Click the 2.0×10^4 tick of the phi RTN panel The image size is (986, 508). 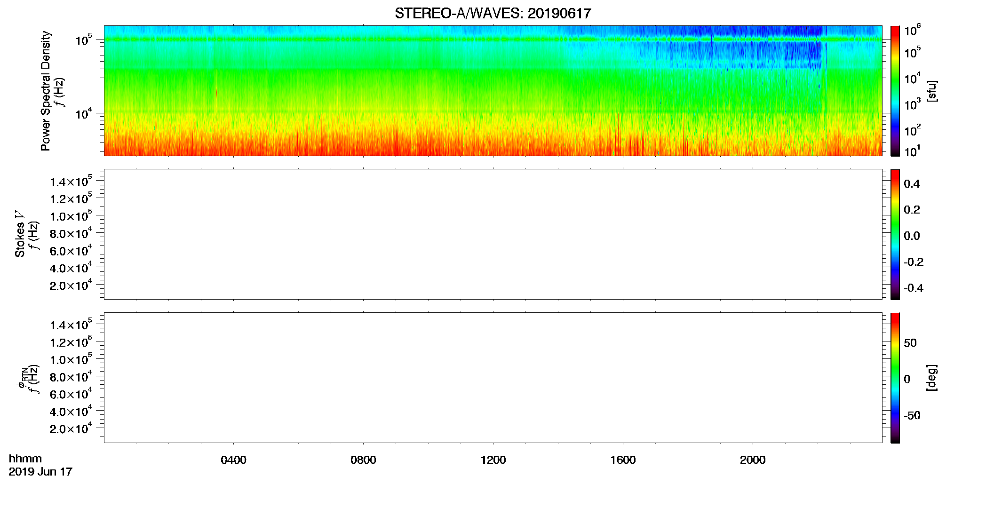[x=71, y=429]
